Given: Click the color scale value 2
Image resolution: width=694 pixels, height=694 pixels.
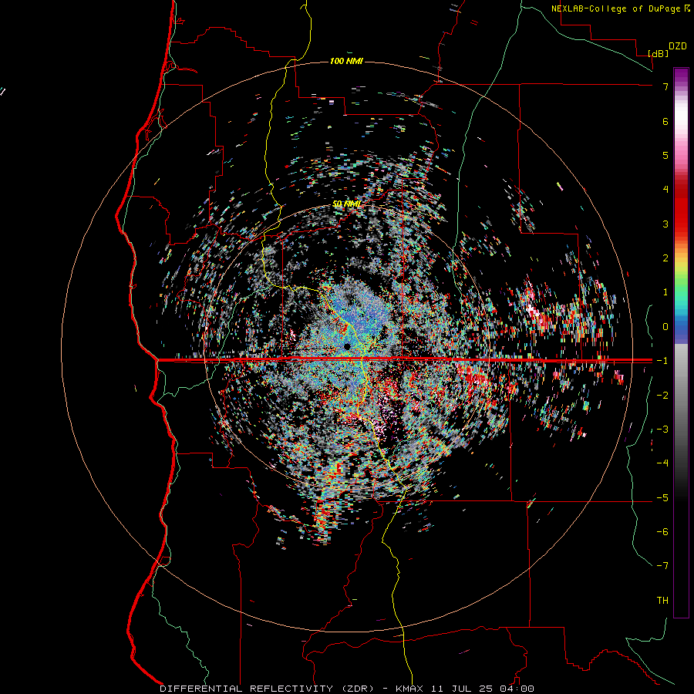Looking at the screenshot, I should tap(665, 258).
